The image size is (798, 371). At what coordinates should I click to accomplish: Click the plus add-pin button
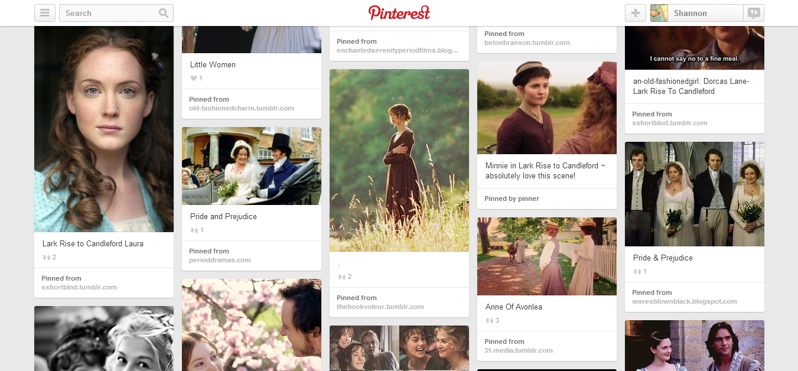(x=636, y=13)
